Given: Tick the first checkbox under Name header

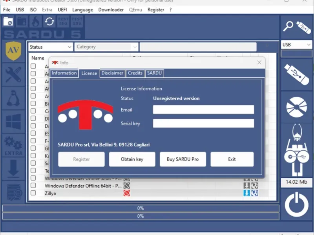Looking at the screenshot, I should pos(33,66).
